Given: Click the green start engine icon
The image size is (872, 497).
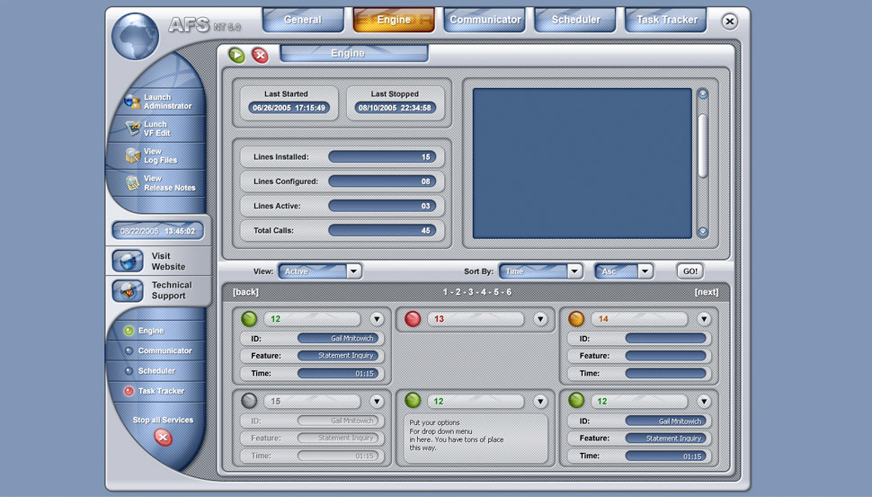Looking at the screenshot, I should 236,55.
